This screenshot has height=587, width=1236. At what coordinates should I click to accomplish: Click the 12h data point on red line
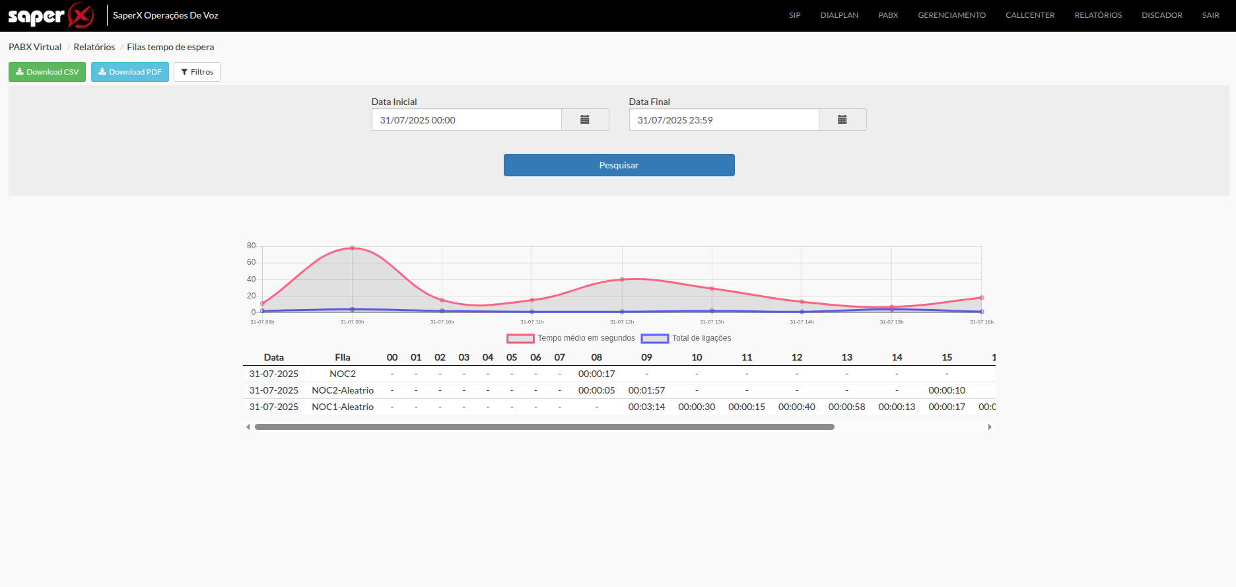622,279
